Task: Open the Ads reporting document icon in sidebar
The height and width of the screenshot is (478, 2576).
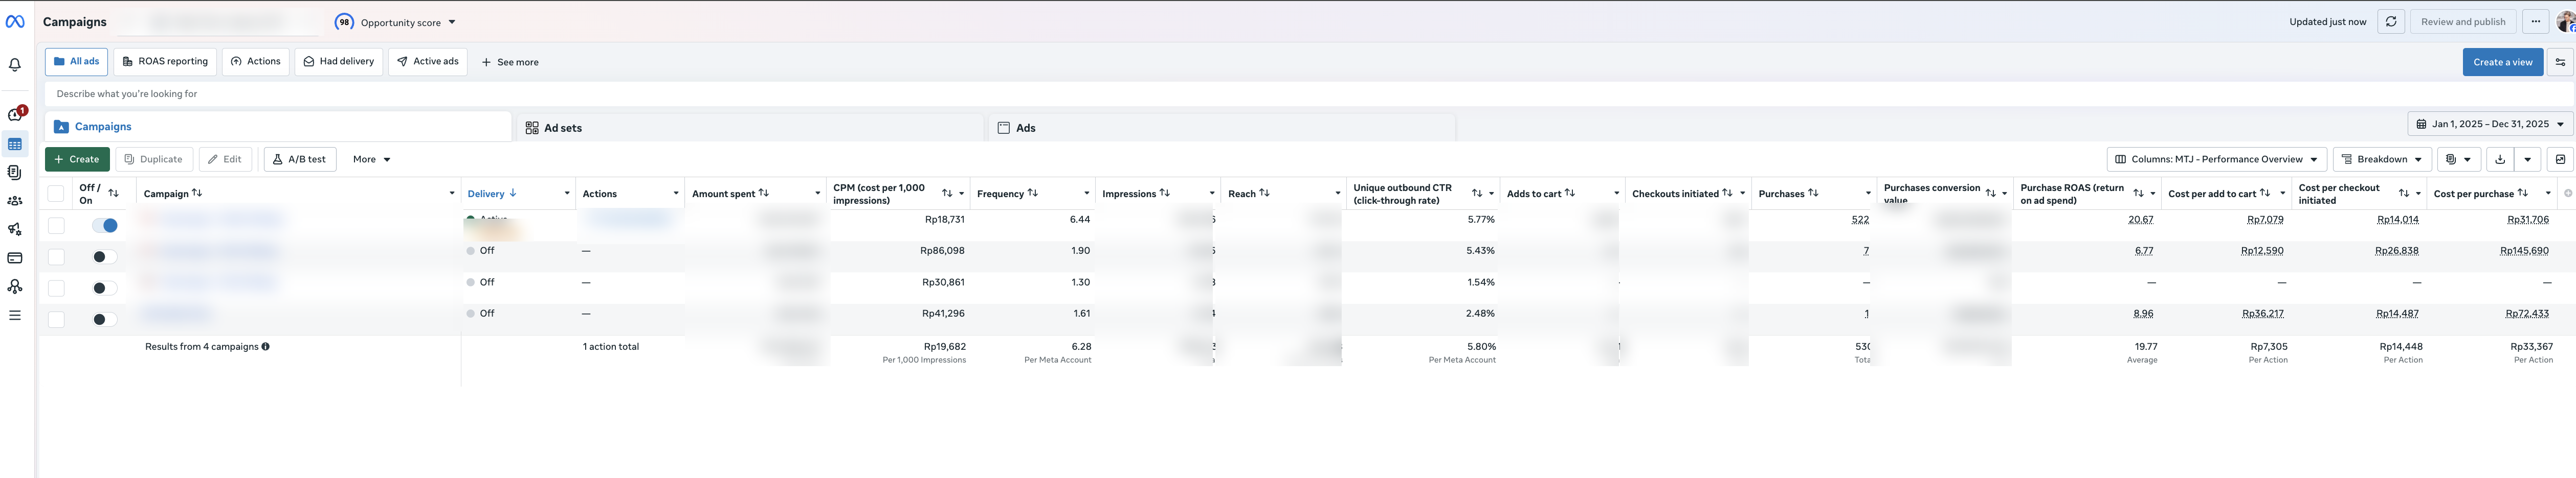Action: click(15, 173)
